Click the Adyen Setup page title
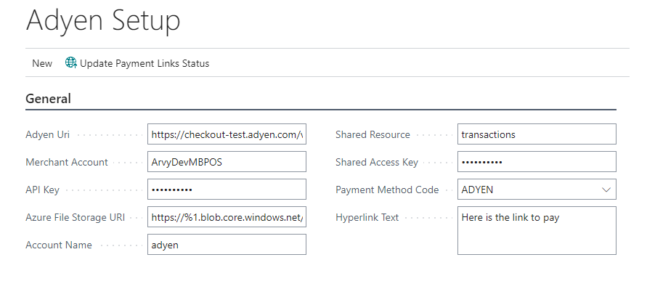Screen dimensions: 647x305 [x=103, y=20]
